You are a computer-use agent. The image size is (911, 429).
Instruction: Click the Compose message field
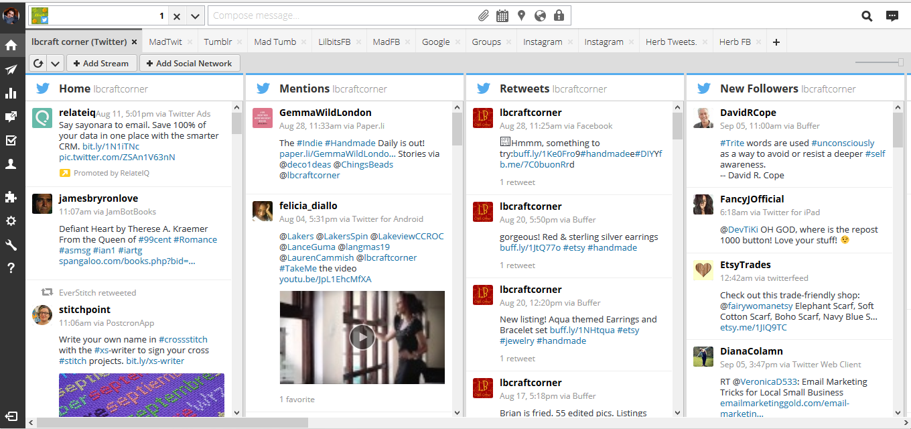tap(342, 15)
